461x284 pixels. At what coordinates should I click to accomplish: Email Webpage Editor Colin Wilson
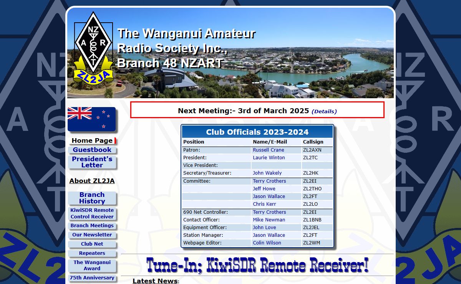point(267,243)
